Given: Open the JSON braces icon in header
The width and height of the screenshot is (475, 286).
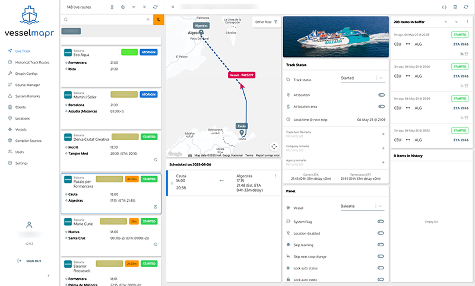Looking at the screenshot, I should tap(444, 7).
